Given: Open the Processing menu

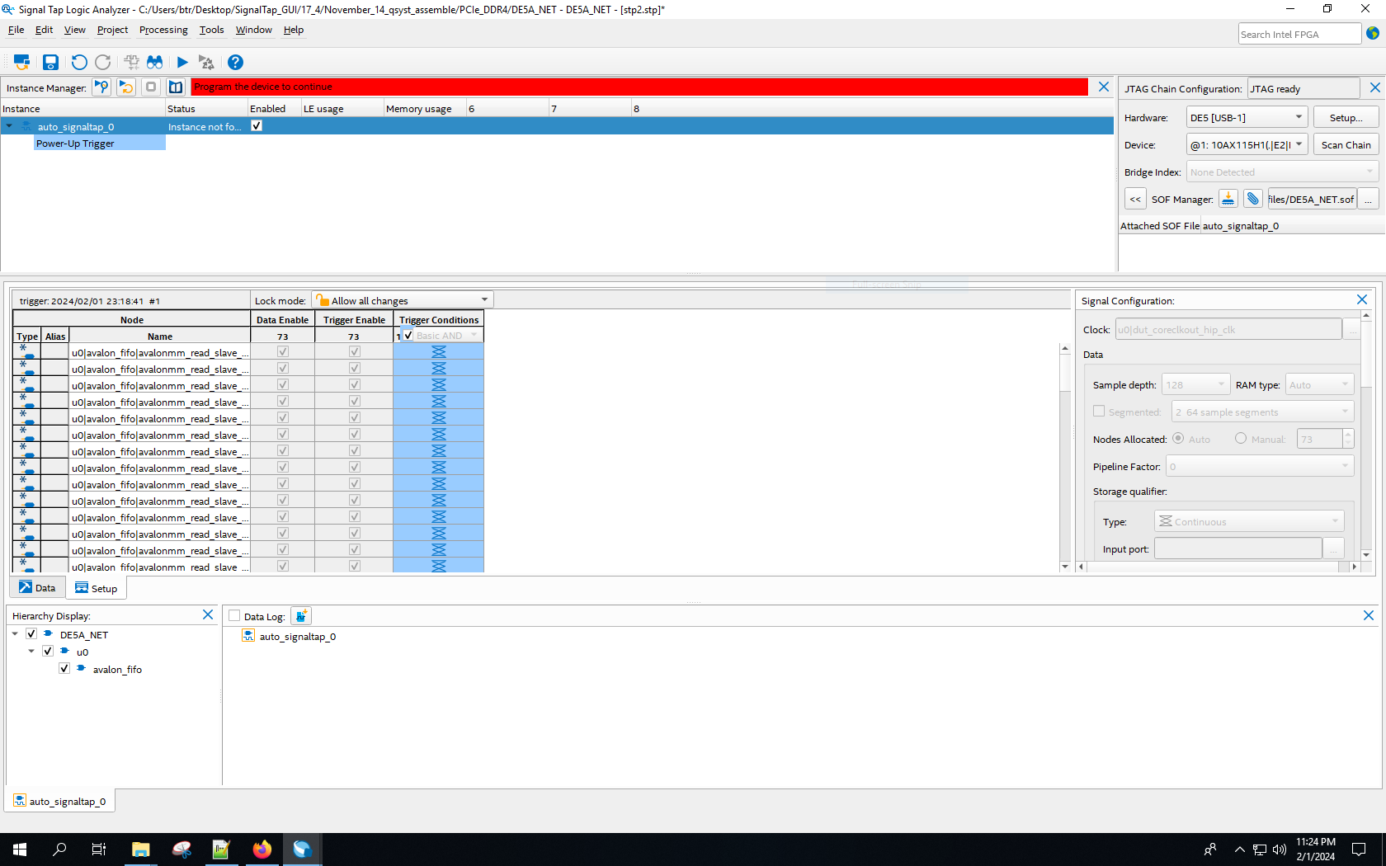Looking at the screenshot, I should (x=163, y=30).
